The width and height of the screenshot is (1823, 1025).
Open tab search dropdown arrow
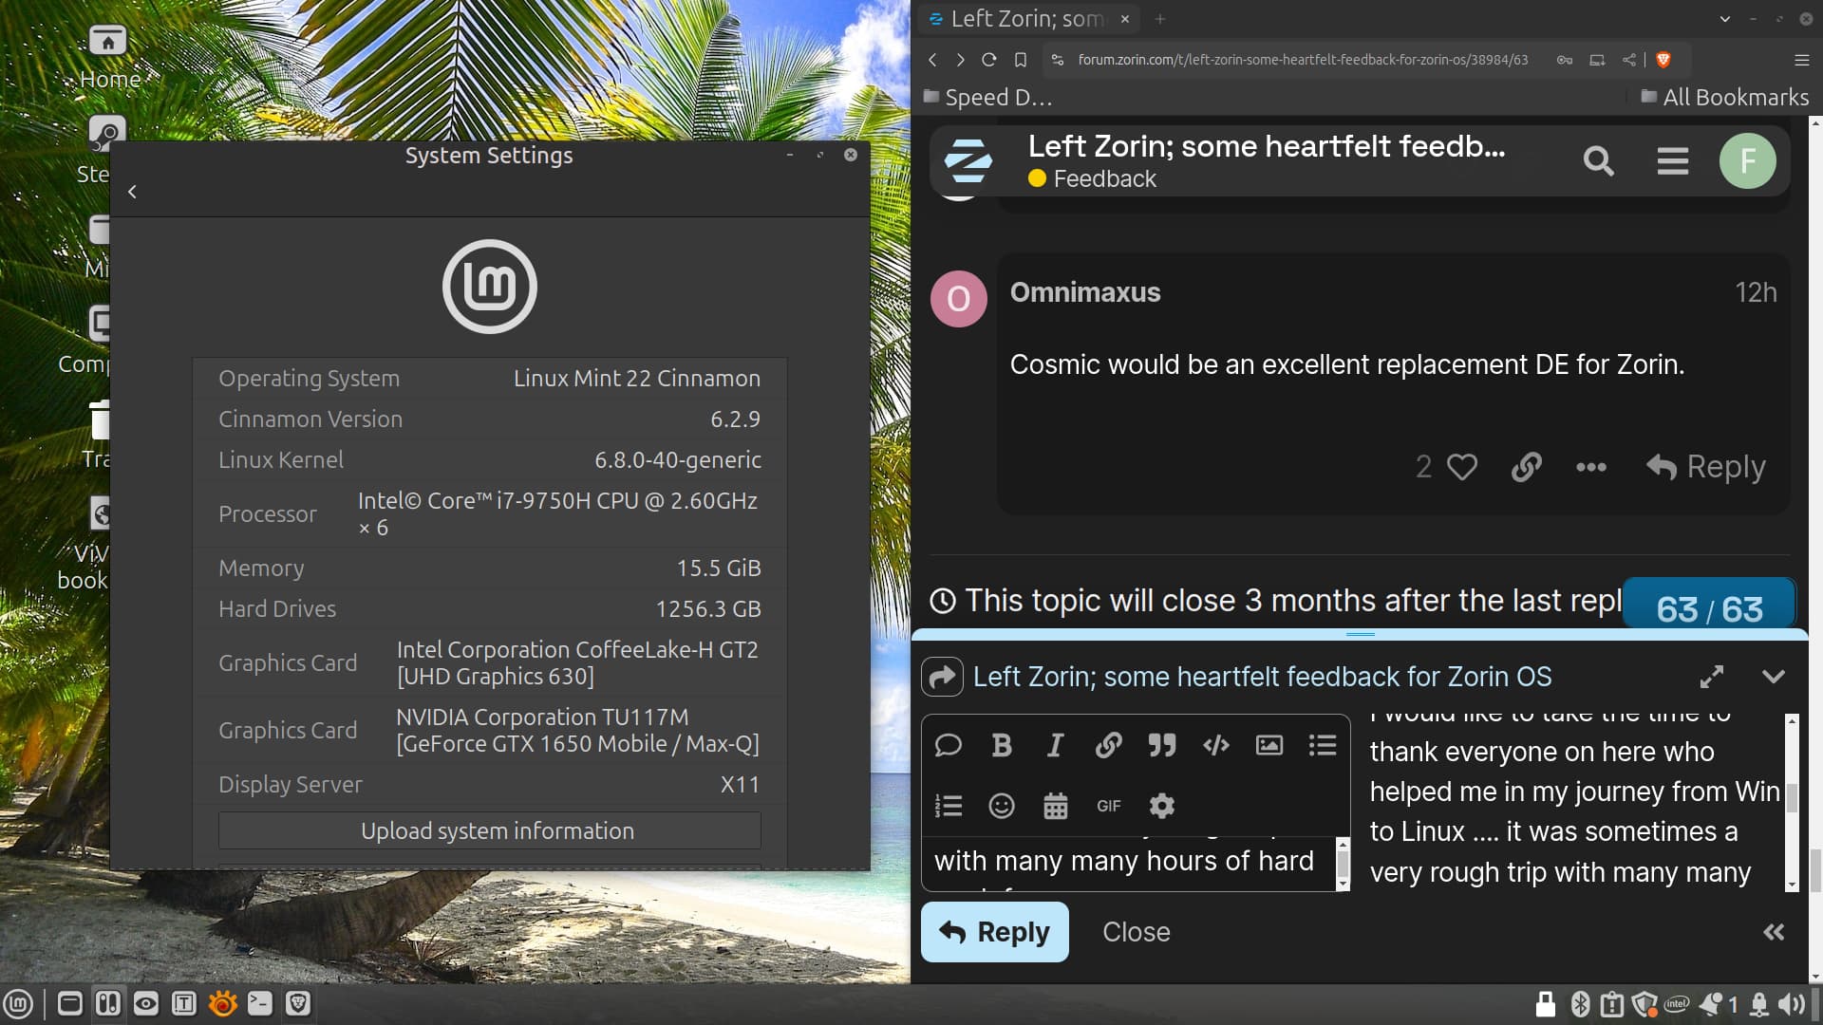1725,19
